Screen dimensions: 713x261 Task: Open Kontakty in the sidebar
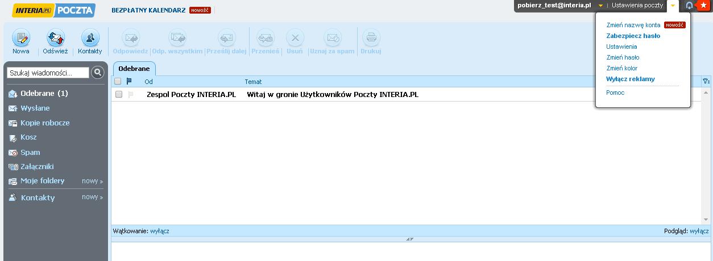[x=38, y=197]
